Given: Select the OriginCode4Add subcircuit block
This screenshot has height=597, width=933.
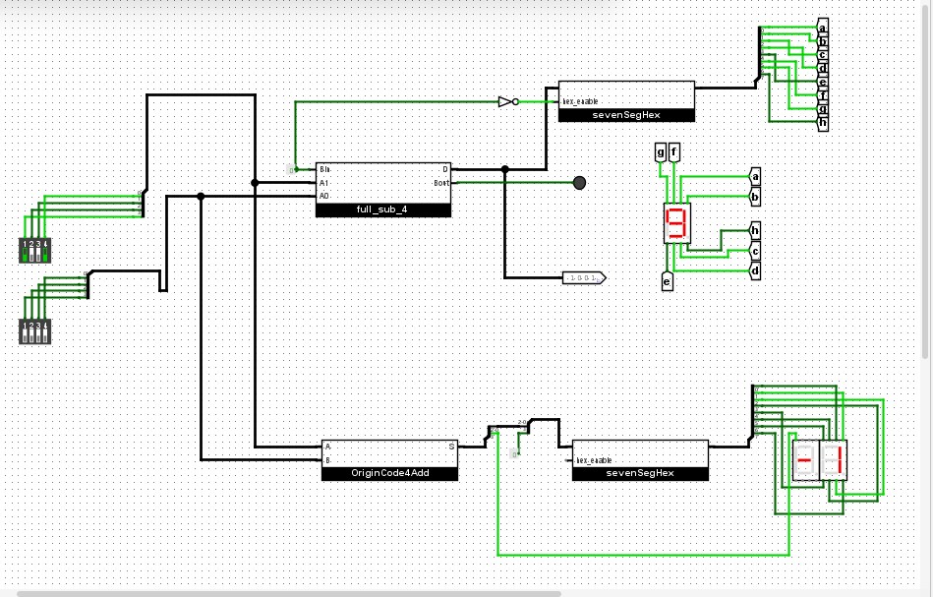Looking at the screenshot, I should (x=389, y=459).
